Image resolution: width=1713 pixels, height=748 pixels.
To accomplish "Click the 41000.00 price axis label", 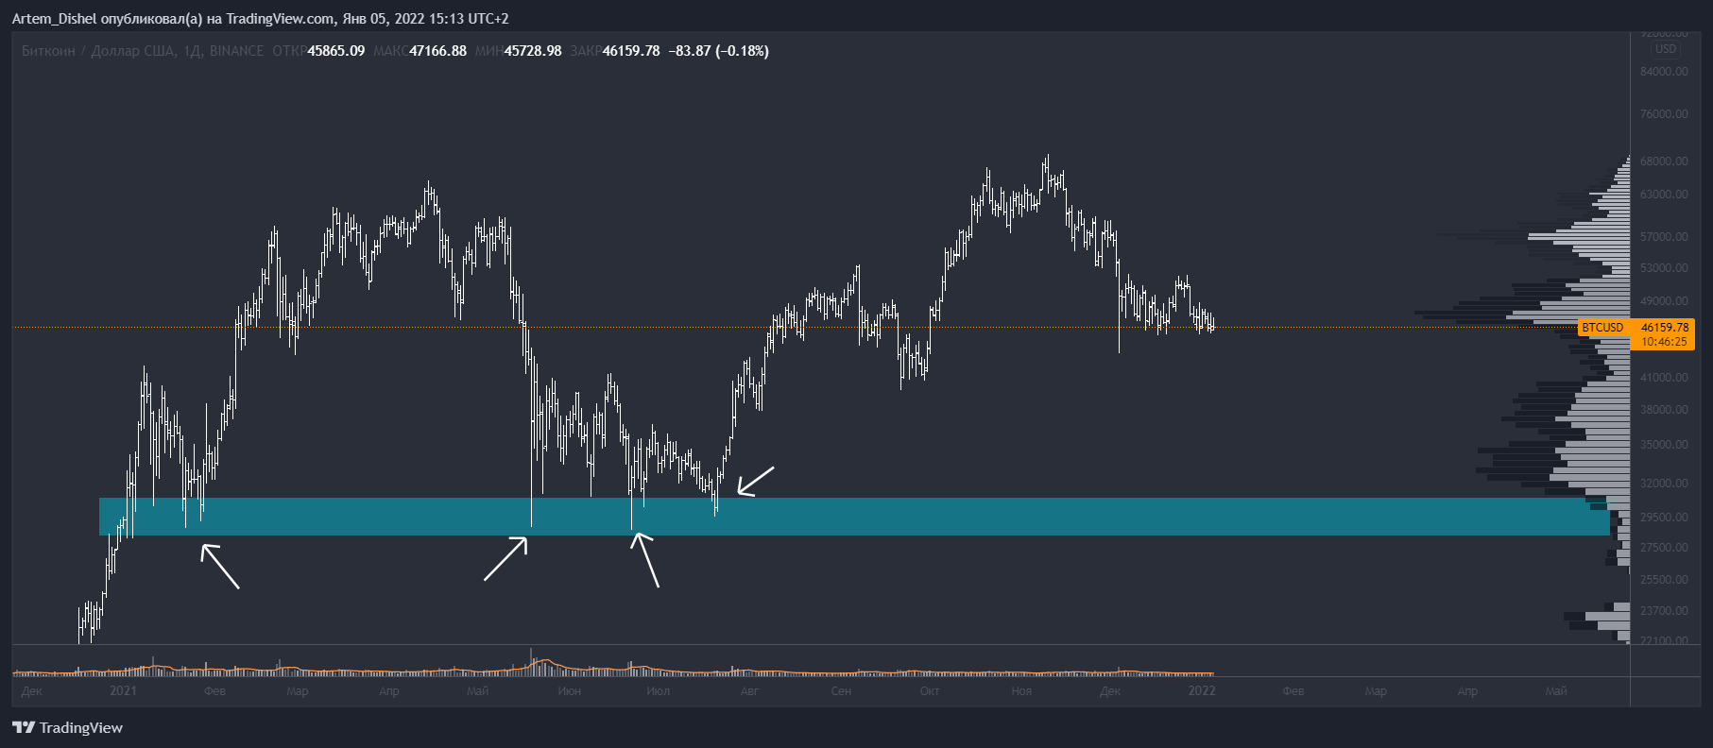I will (x=1664, y=378).
